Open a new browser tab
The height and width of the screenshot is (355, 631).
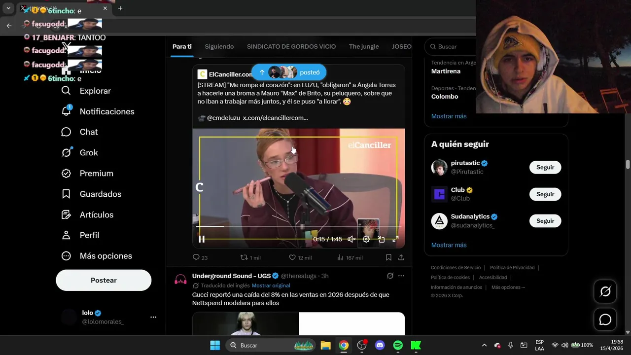click(120, 8)
